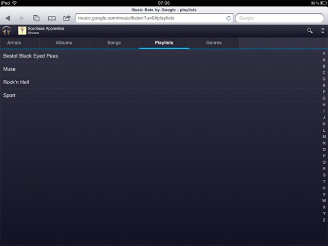Switch to the Songs tab
This screenshot has height=246, width=328.
[x=114, y=43]
